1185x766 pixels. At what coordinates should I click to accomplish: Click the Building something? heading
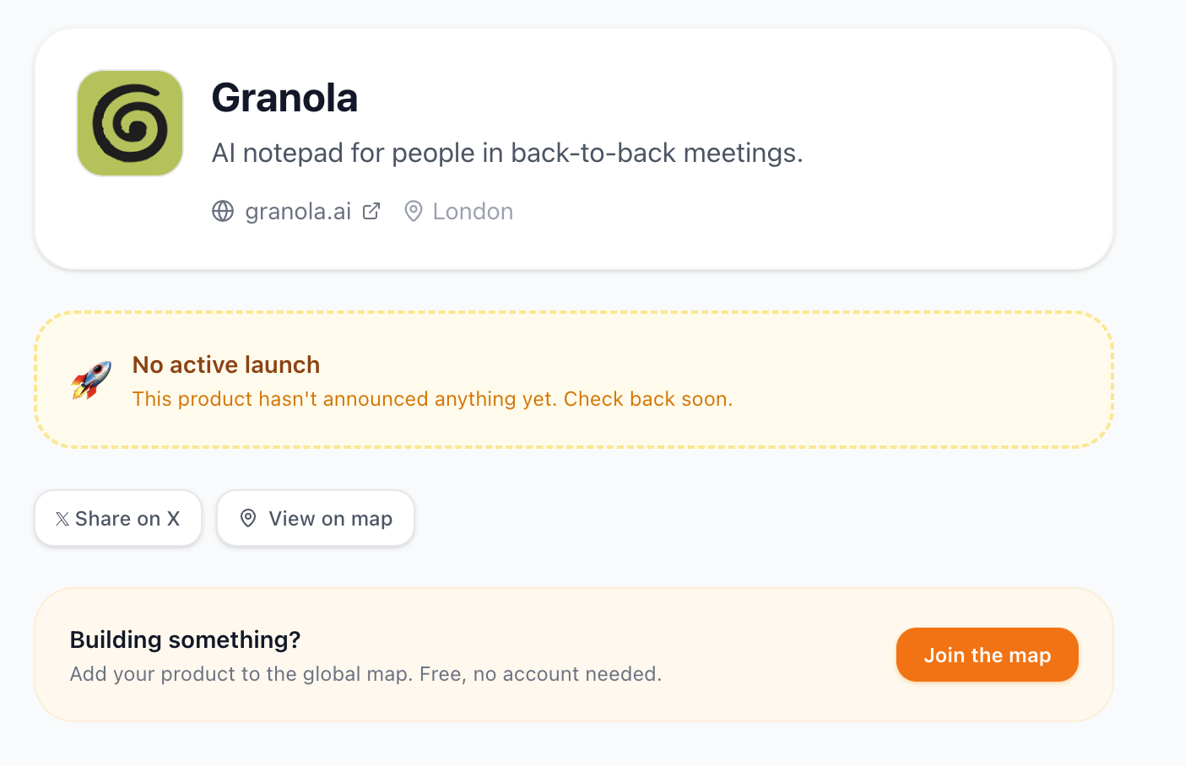click(x=185, y=639)
